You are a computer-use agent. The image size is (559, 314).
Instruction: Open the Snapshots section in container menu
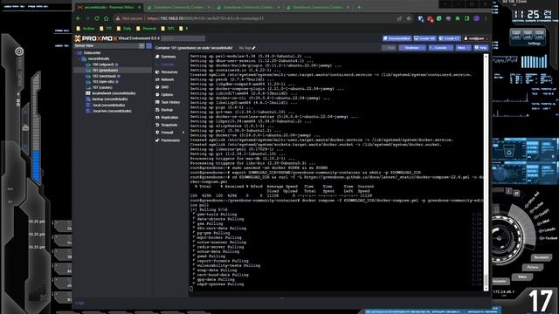169,125
